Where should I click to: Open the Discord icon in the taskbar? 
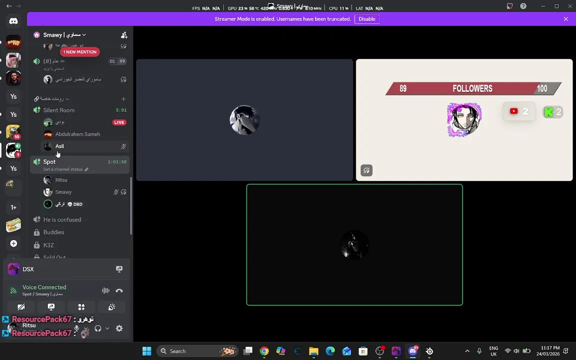413,351
